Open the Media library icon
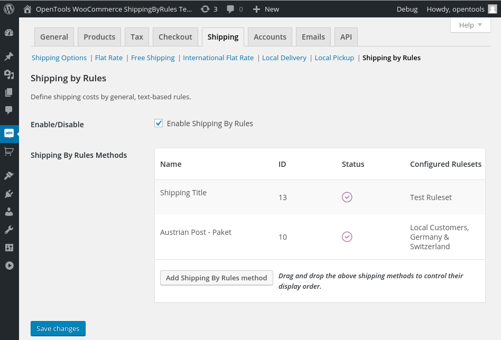The width and height of the screenshot is (501, 340). [9, 74]
